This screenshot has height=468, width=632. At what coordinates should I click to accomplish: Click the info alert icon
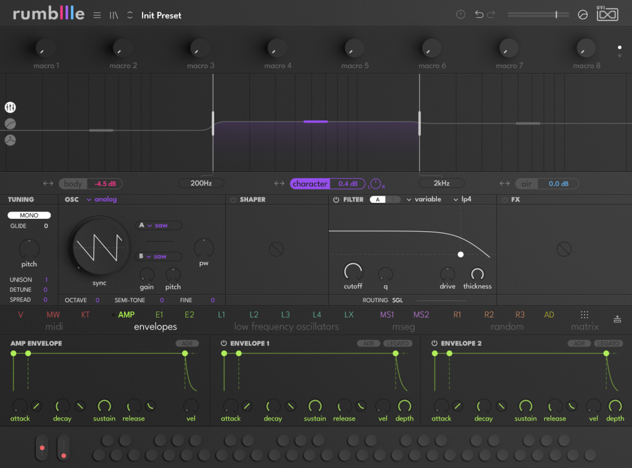(x=460, y=15)
